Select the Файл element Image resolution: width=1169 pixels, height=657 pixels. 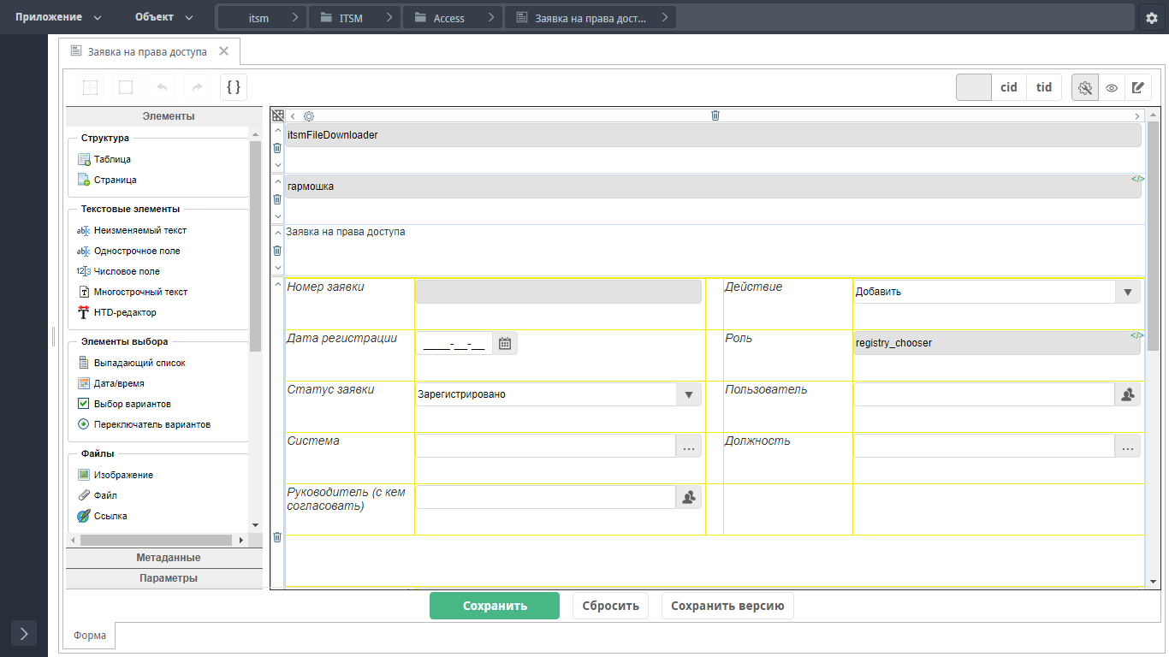98,495
